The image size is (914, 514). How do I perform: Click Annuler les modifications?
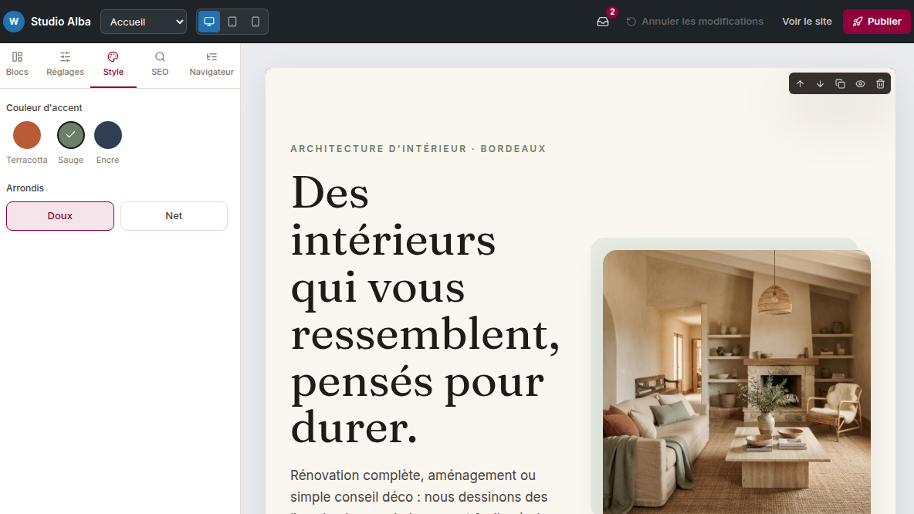(x=695, y=22)
